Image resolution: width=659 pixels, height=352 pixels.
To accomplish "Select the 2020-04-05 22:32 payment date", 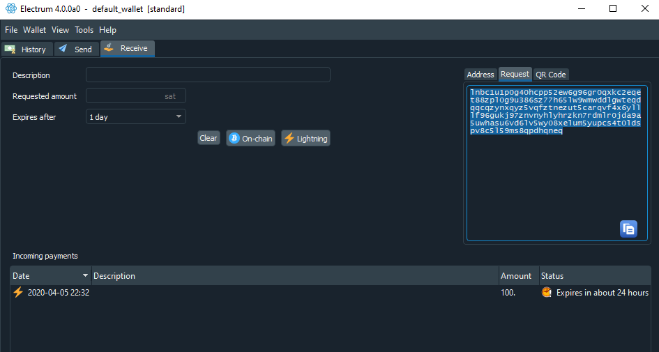I will pyautogui.click(x=59, y=292).
